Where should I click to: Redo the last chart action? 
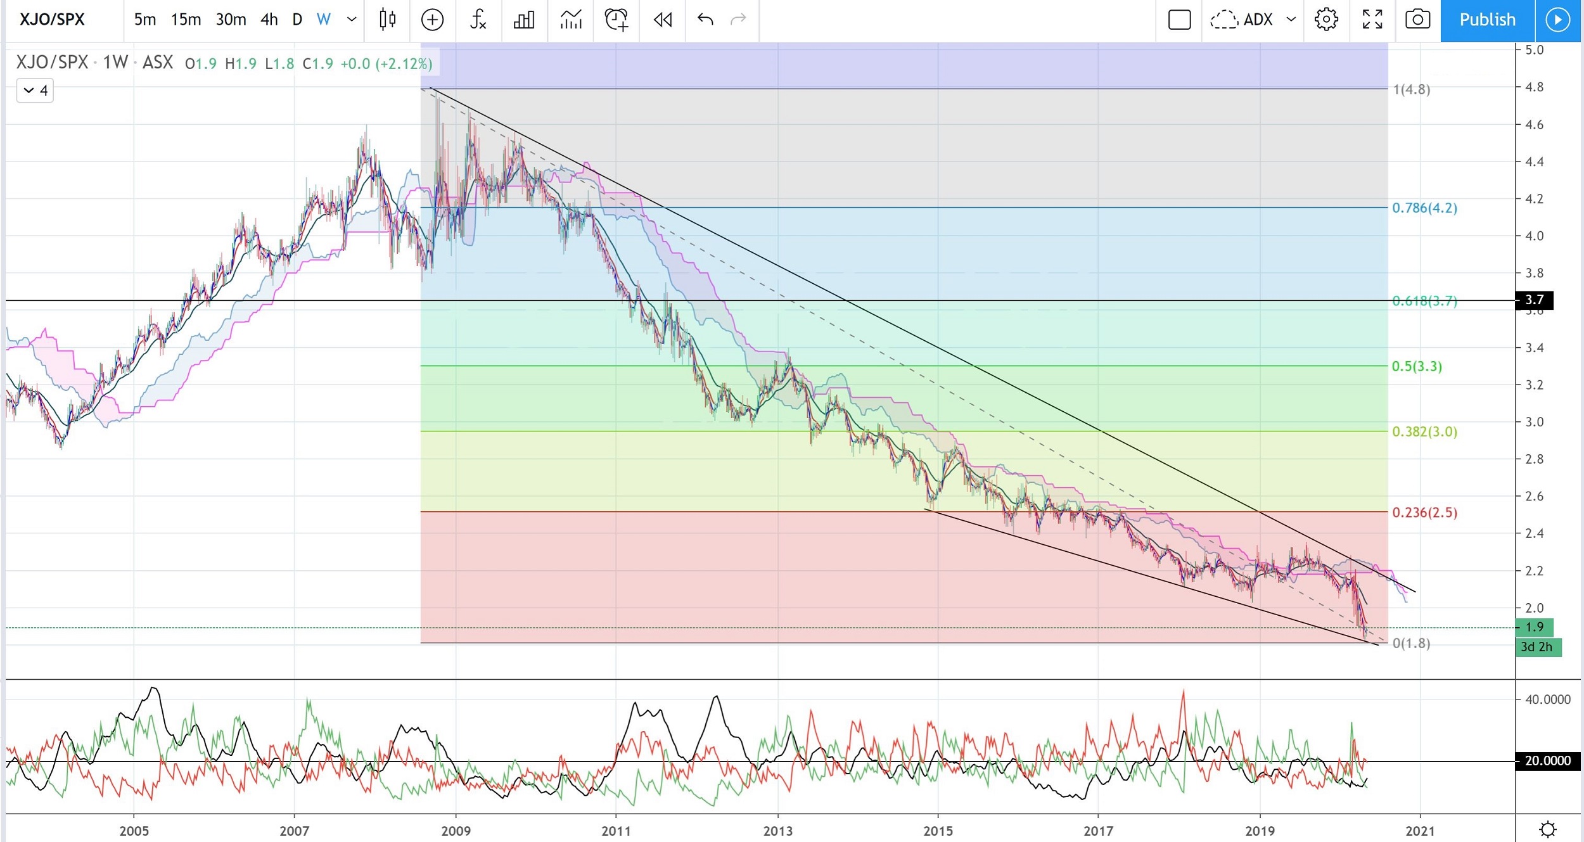(738, 20)
